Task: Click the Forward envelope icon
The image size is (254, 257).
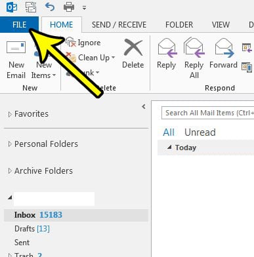Action: tap(224, 48)
